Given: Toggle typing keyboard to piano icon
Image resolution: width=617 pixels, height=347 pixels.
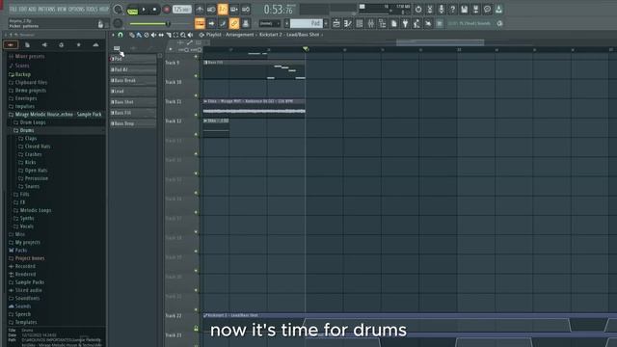Looking at the screenshot, I should coord(200,23).
